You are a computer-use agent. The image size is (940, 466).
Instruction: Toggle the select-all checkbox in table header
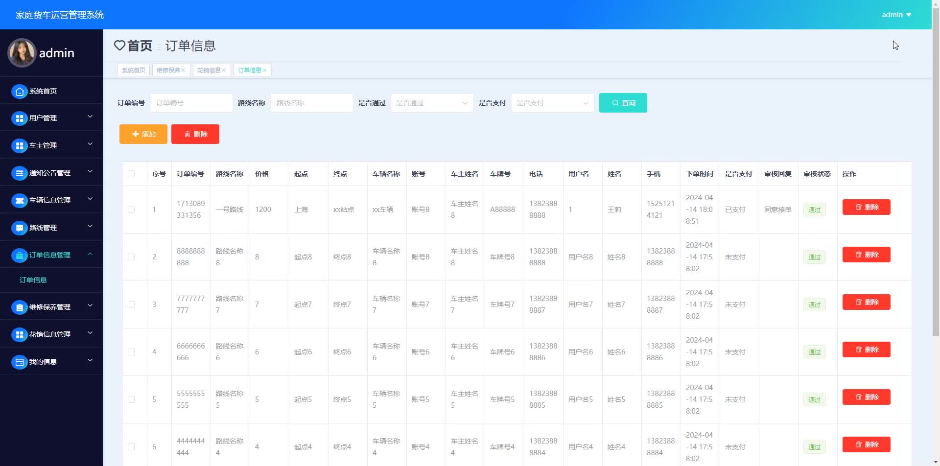(131, 174)
